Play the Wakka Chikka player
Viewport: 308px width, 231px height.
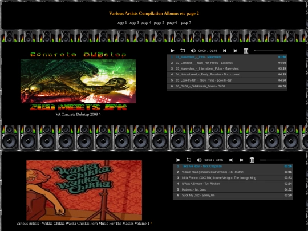pyautogui.click(x=179, y=160)
